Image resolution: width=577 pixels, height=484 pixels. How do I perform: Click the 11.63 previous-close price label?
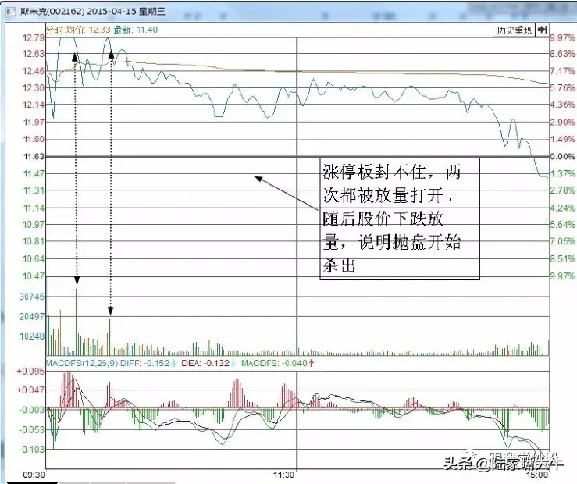(x=34, y=157)
